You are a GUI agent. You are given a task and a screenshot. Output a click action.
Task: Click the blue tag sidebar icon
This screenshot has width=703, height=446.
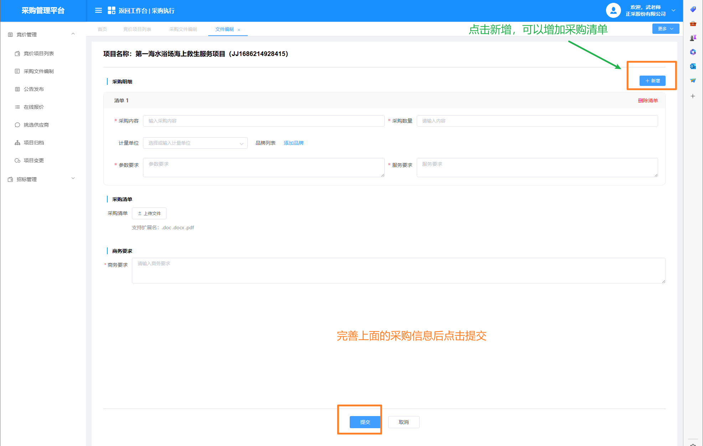click(693, 9)
